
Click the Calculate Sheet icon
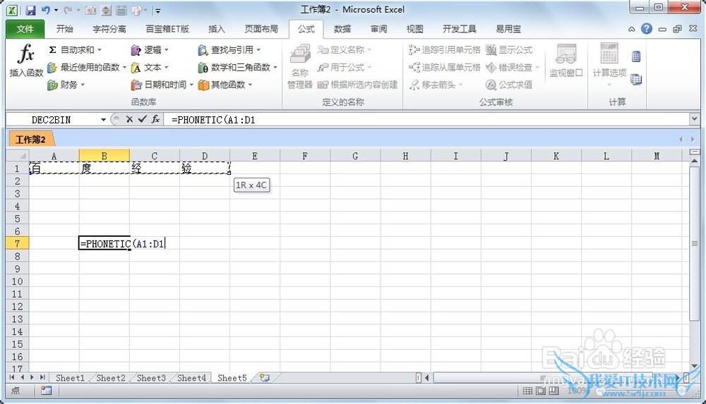pos(636,80)
